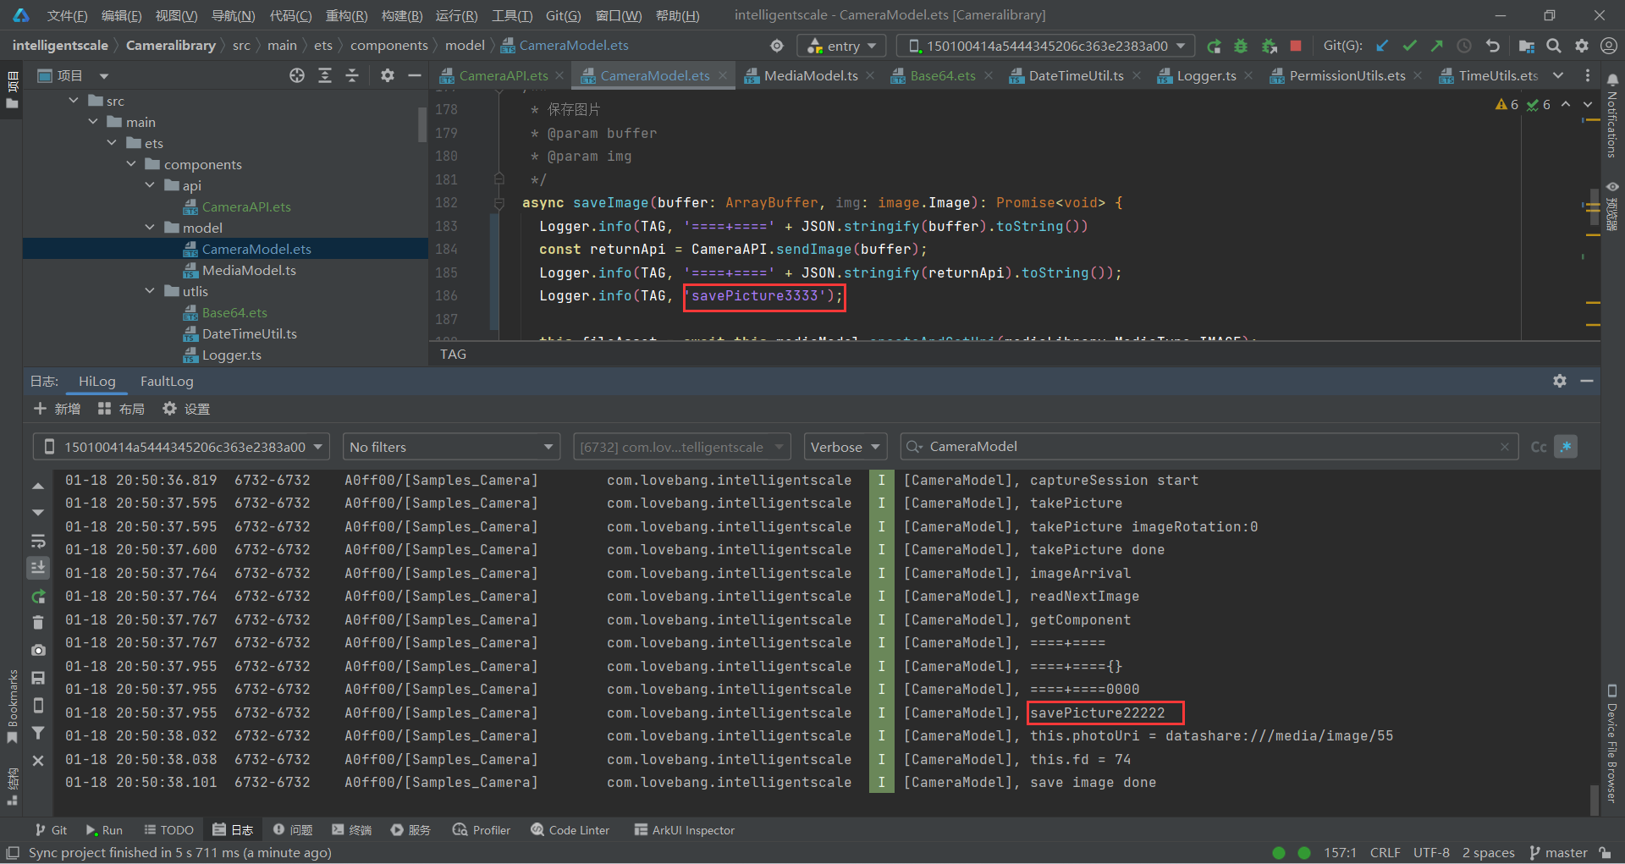
Task: Open the entry run configuration dropdown
Action: [x=841, y=46]
